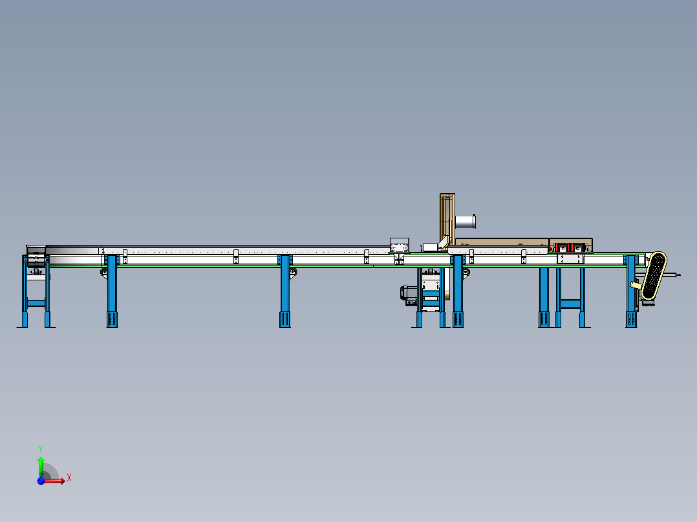Select the small gray box atop the conveyor
Viewport: 697px width, 522px height.
pyautogui.click(x=399, y=245)
